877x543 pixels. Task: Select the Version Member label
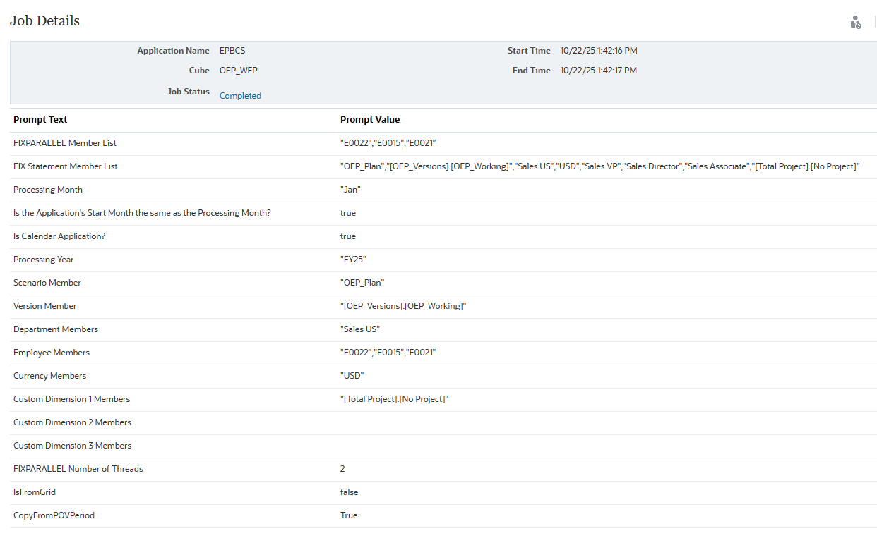[x=45, y=306]
